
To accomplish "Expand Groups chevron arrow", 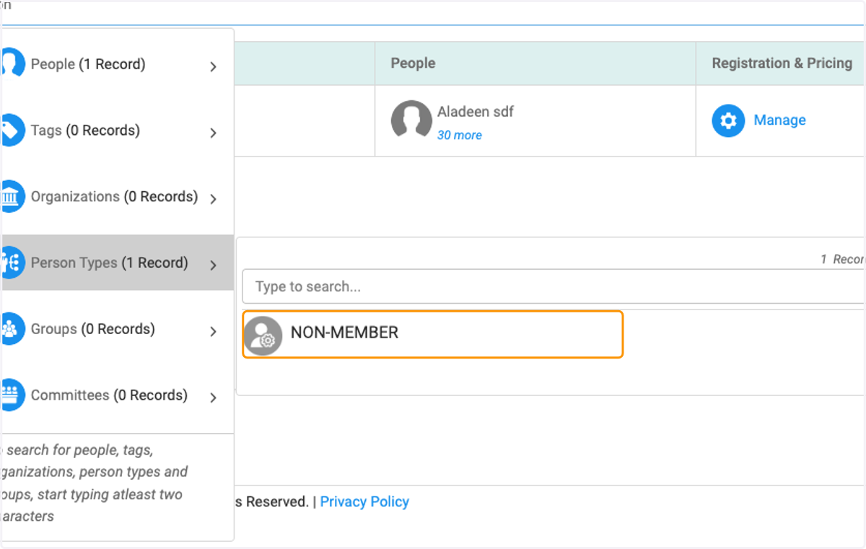I will coord(213,332).
